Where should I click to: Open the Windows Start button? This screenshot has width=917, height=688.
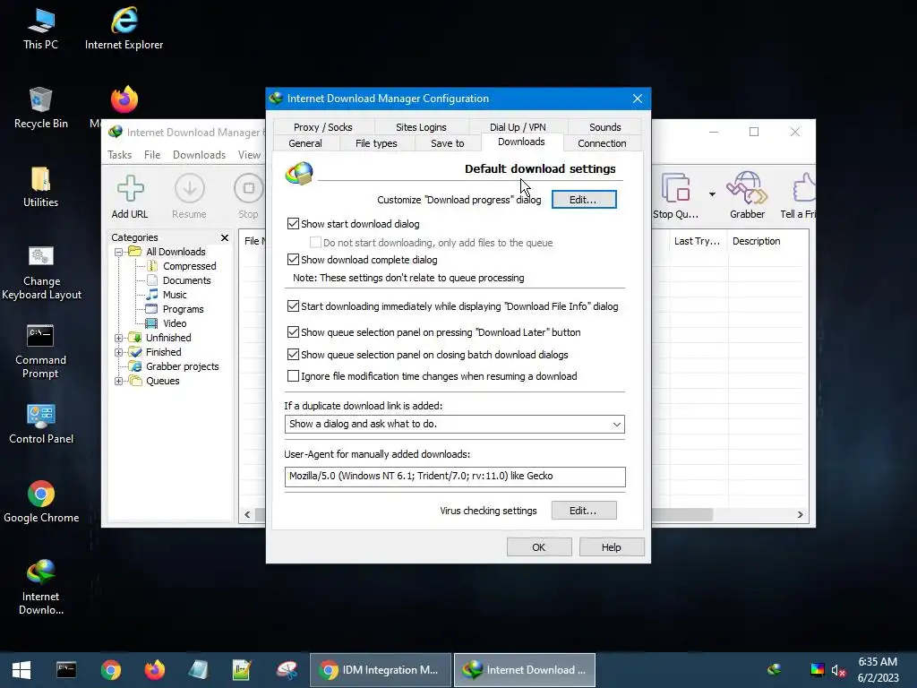point(21,670)
